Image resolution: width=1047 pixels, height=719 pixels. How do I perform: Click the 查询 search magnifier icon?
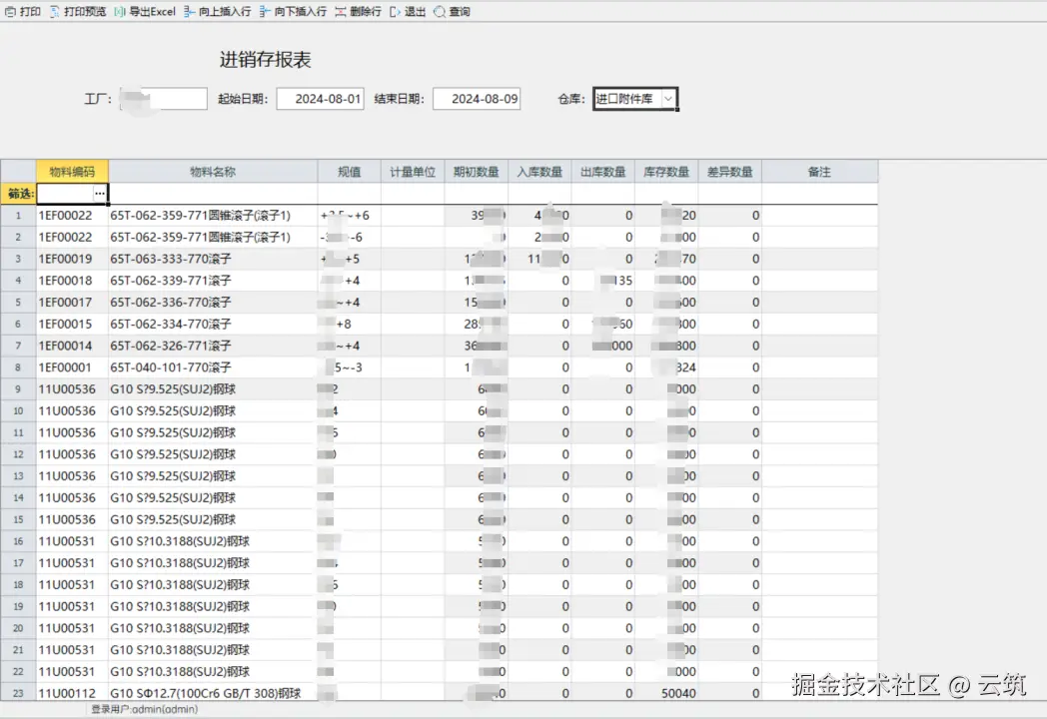440,11
